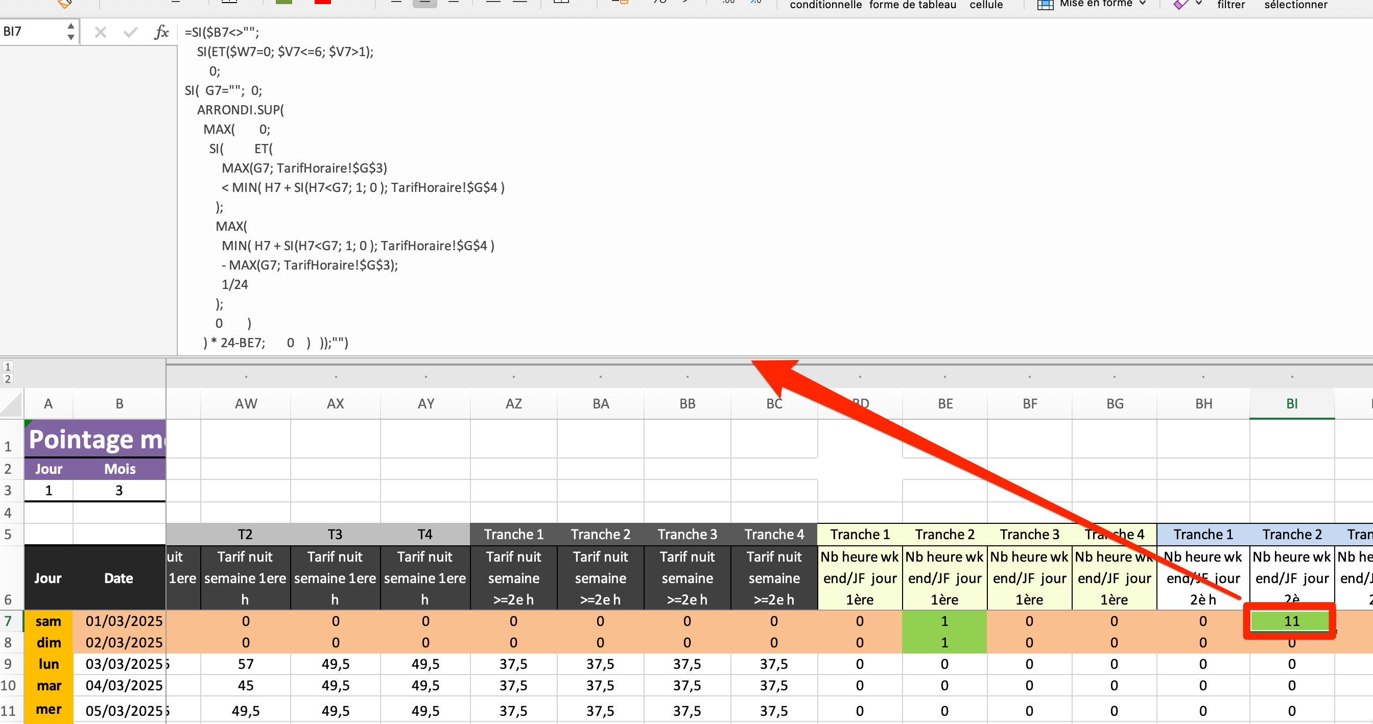
Task: Click the purple 'Jour' header cell
Action: [49, 469]
